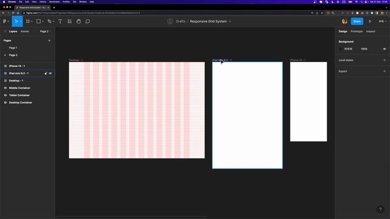Select the Frame tool

[x=28, y=21]
